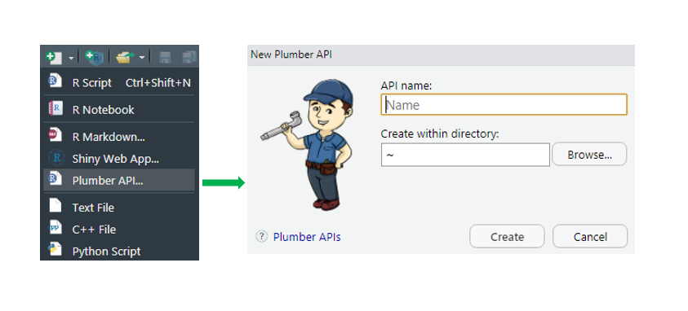Open the New File dropdown arrow

[71, 57]
